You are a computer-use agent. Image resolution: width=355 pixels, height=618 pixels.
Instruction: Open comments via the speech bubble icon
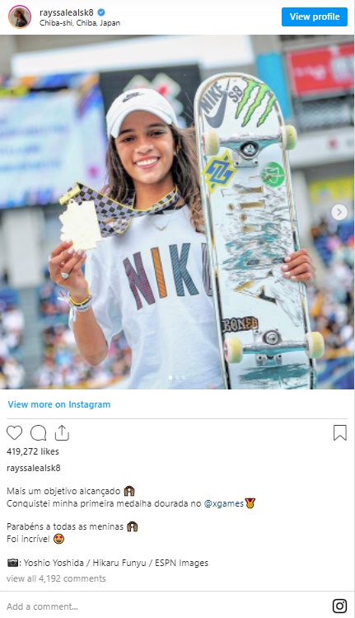(x=38, y=432)
